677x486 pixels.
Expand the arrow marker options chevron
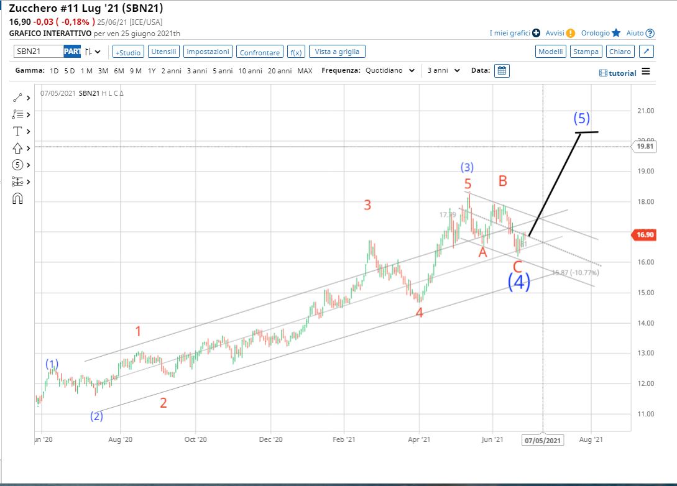(x=29, y=148)
